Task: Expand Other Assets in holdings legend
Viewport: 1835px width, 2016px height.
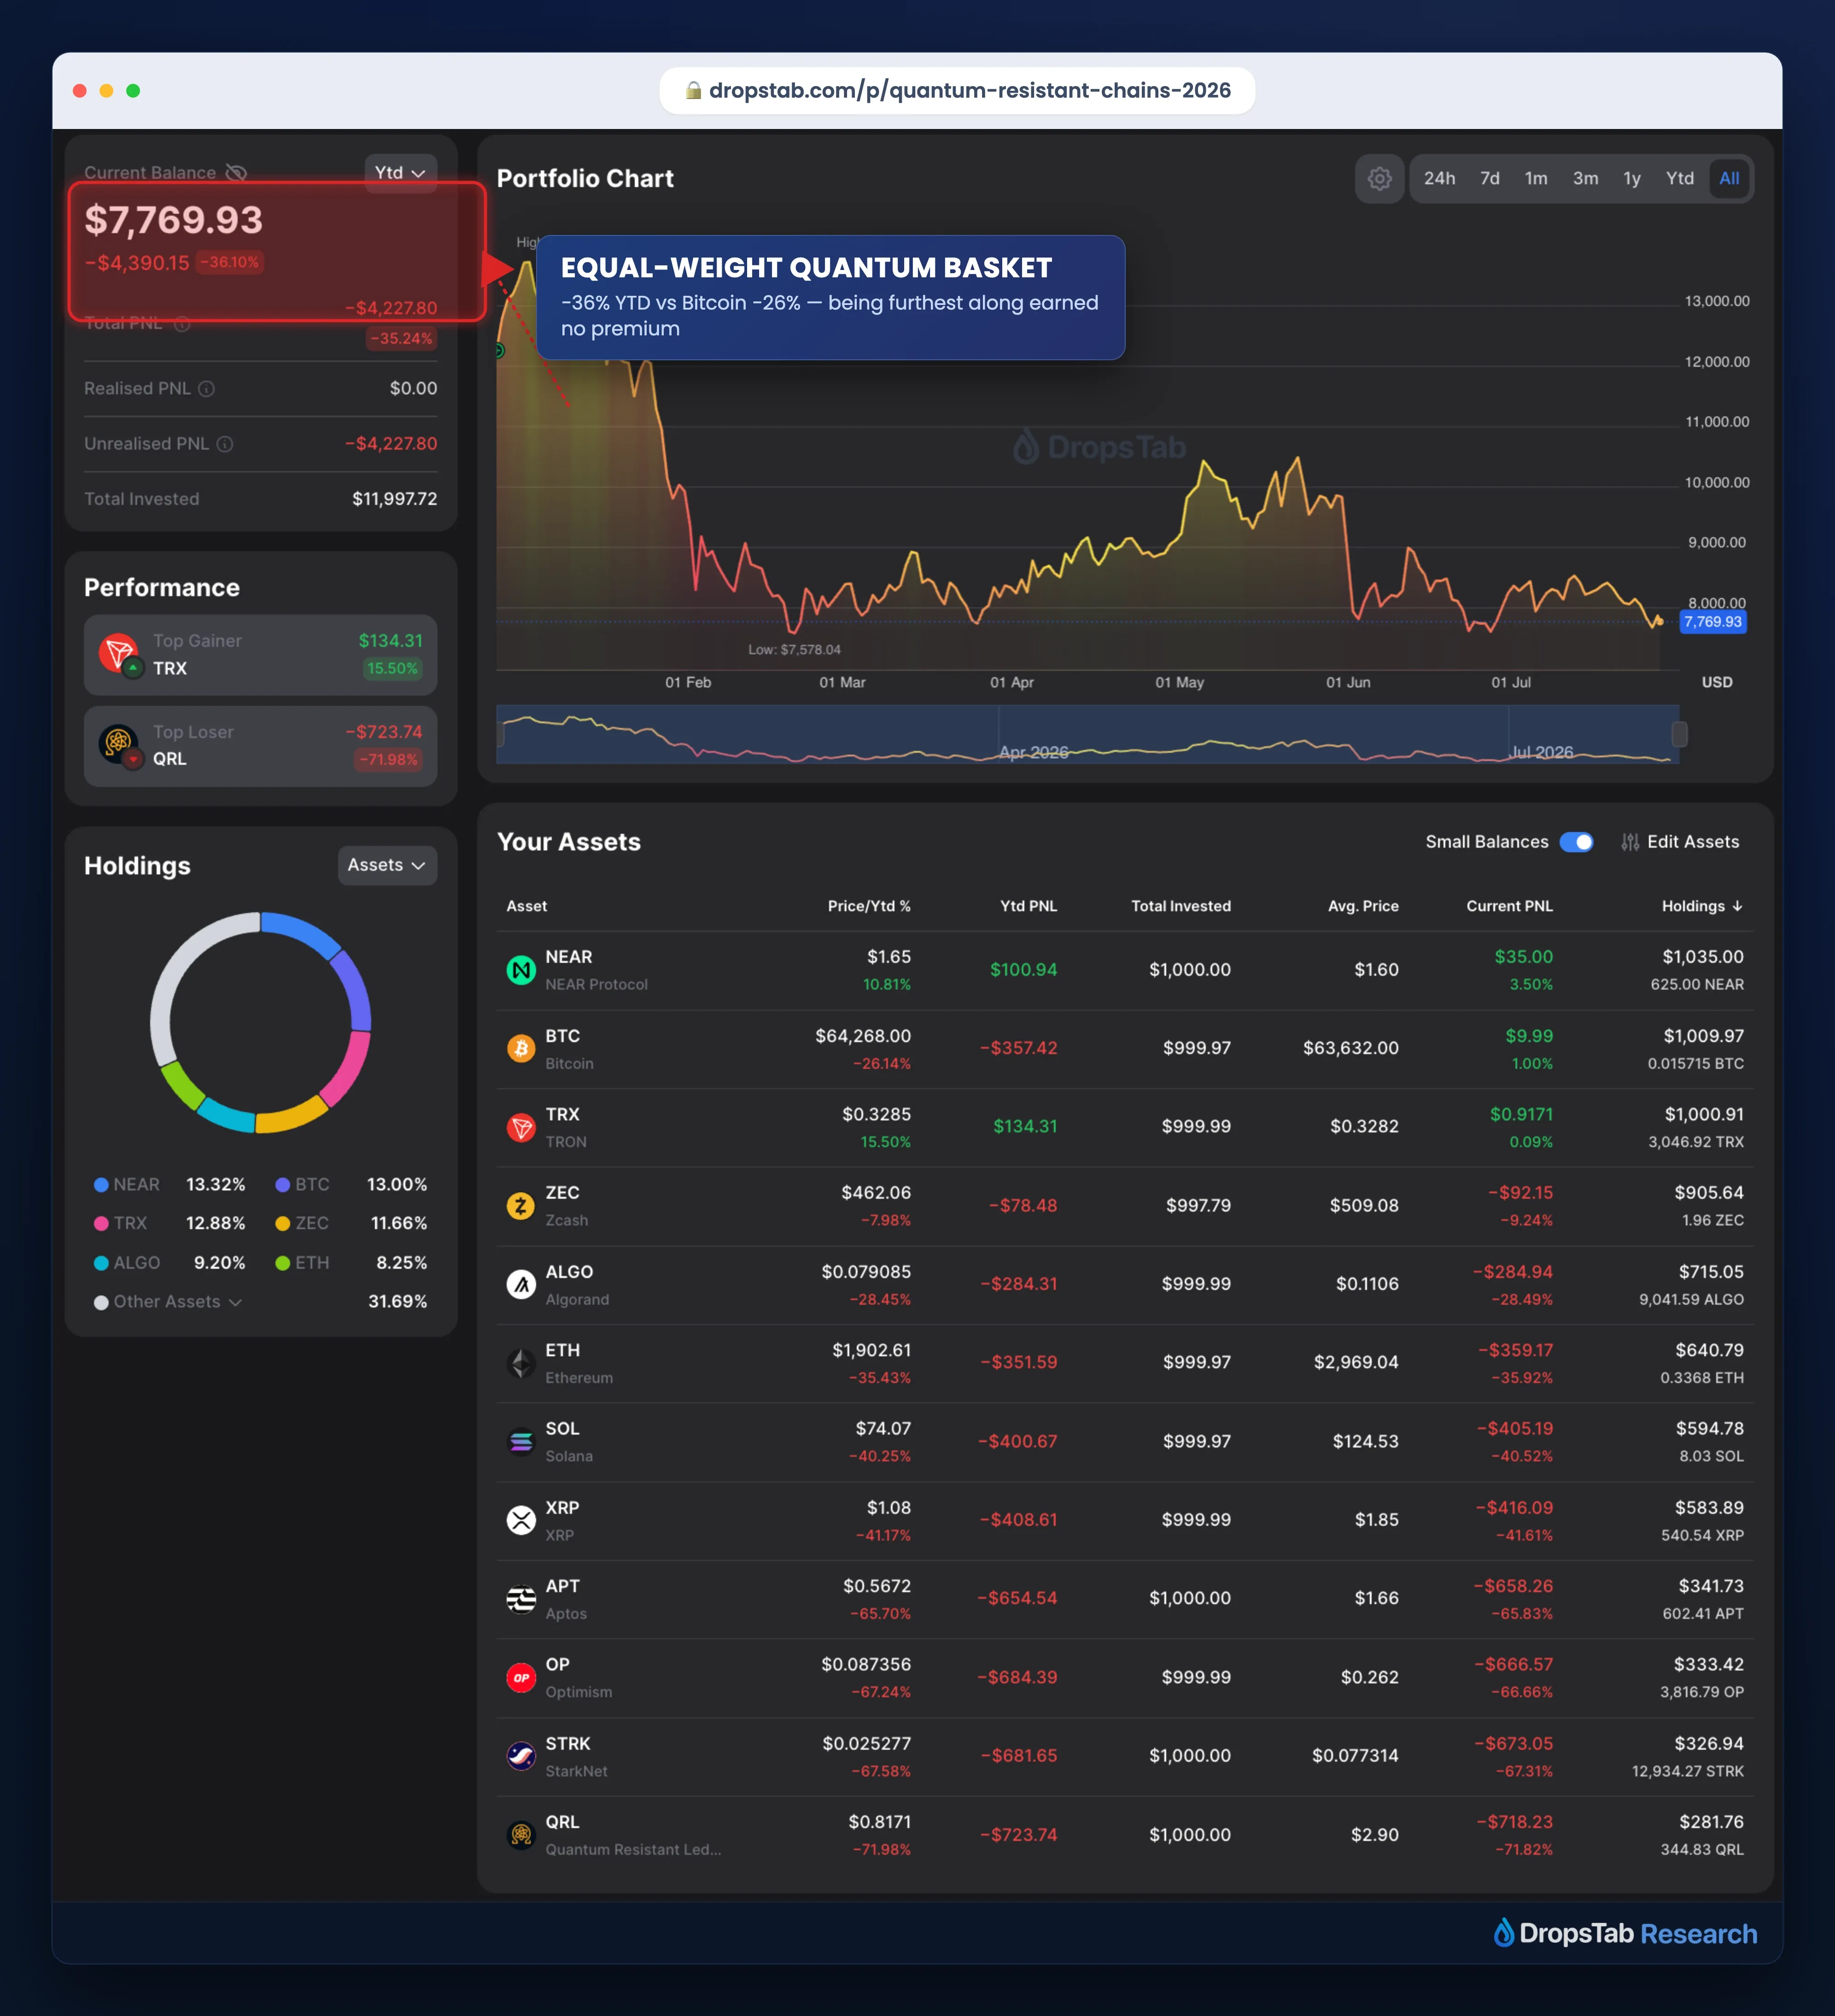Action: 177,1302
